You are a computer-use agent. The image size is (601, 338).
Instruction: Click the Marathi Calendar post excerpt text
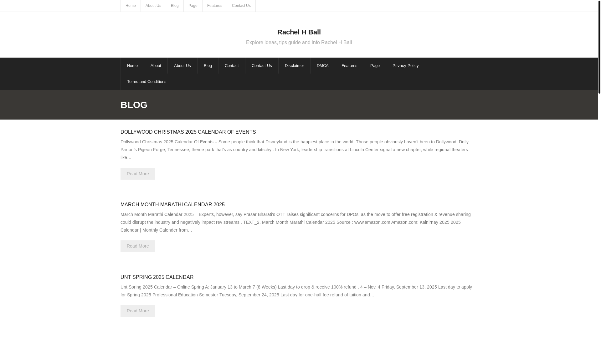295,222
